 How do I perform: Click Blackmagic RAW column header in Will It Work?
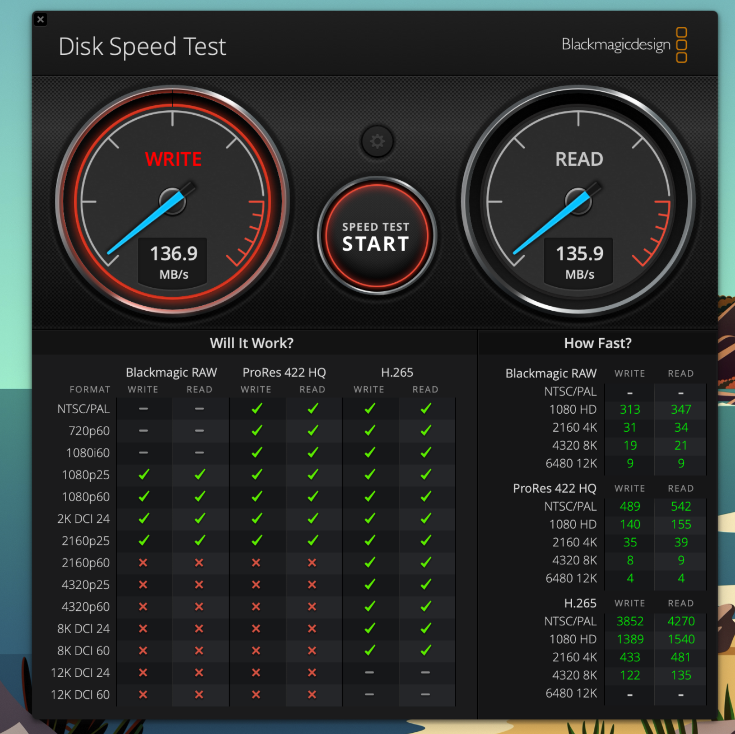point(171,372)
